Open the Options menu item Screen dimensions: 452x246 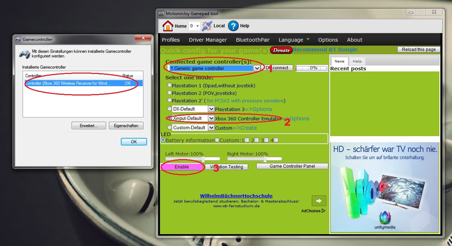(x=328, y=40)
